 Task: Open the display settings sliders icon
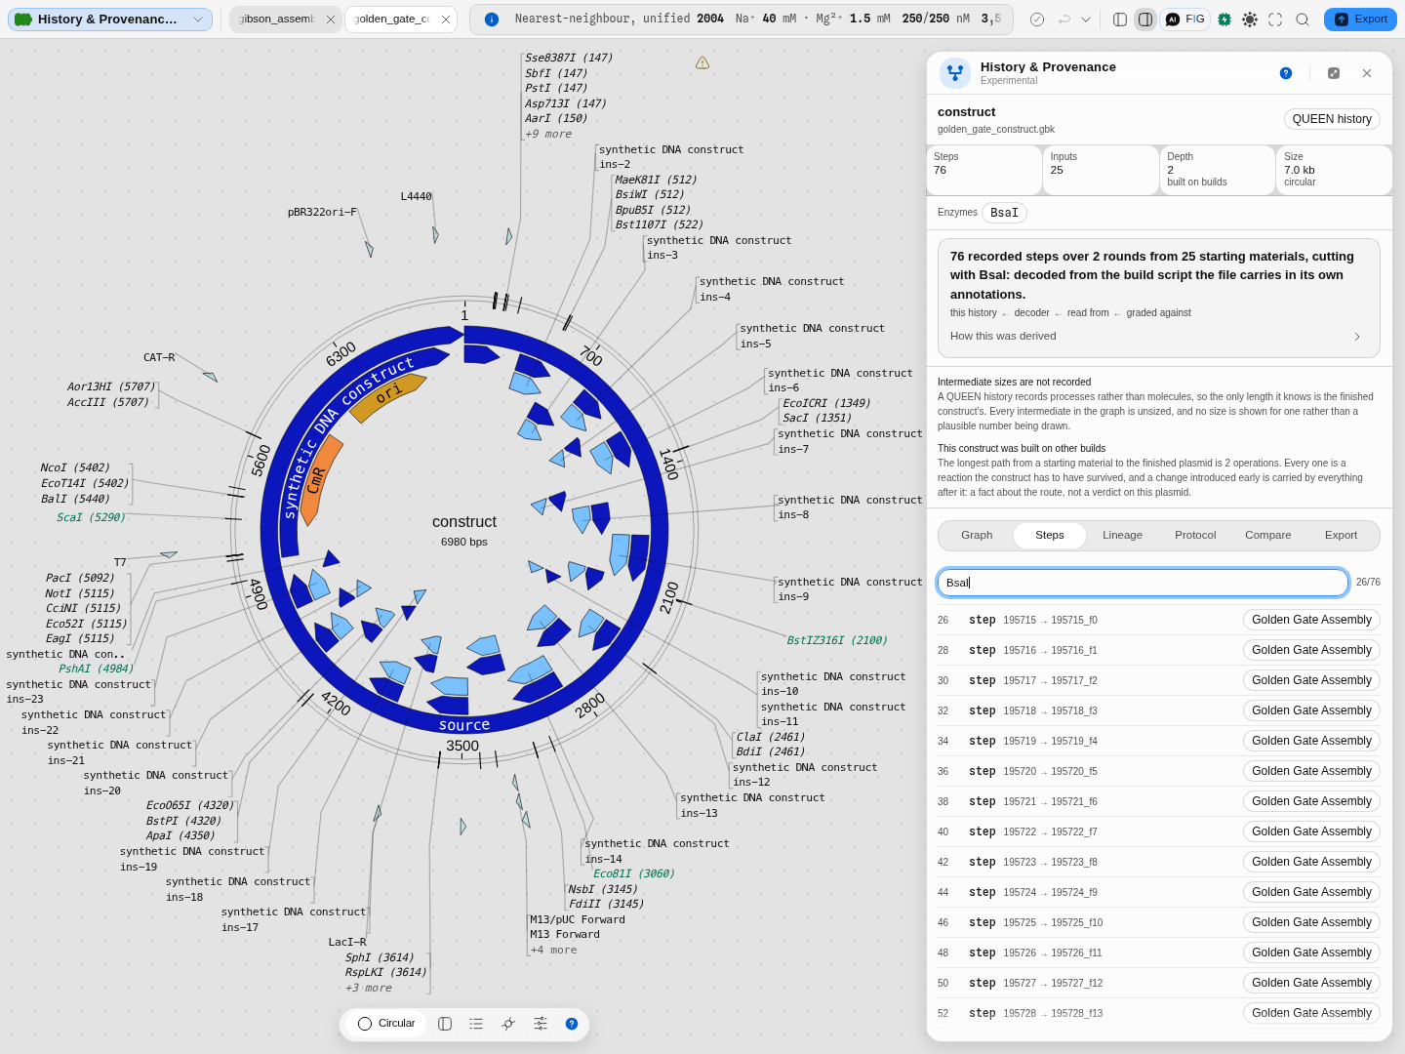[x=541, y=1024]
